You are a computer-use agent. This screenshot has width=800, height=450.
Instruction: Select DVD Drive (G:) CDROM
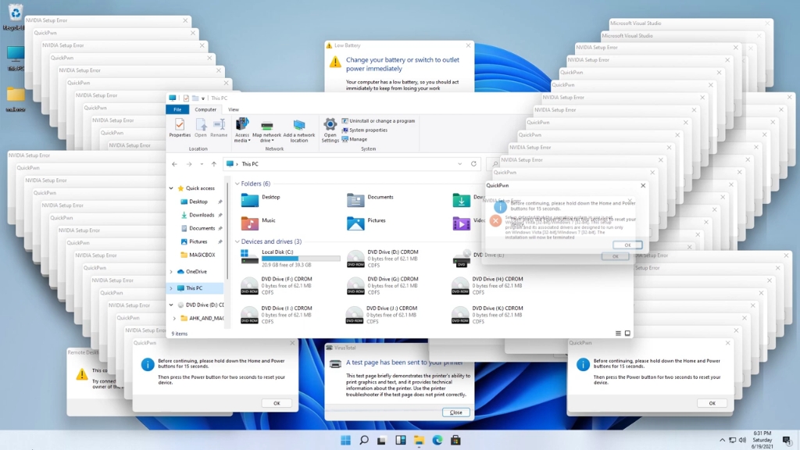pos(383,286)
